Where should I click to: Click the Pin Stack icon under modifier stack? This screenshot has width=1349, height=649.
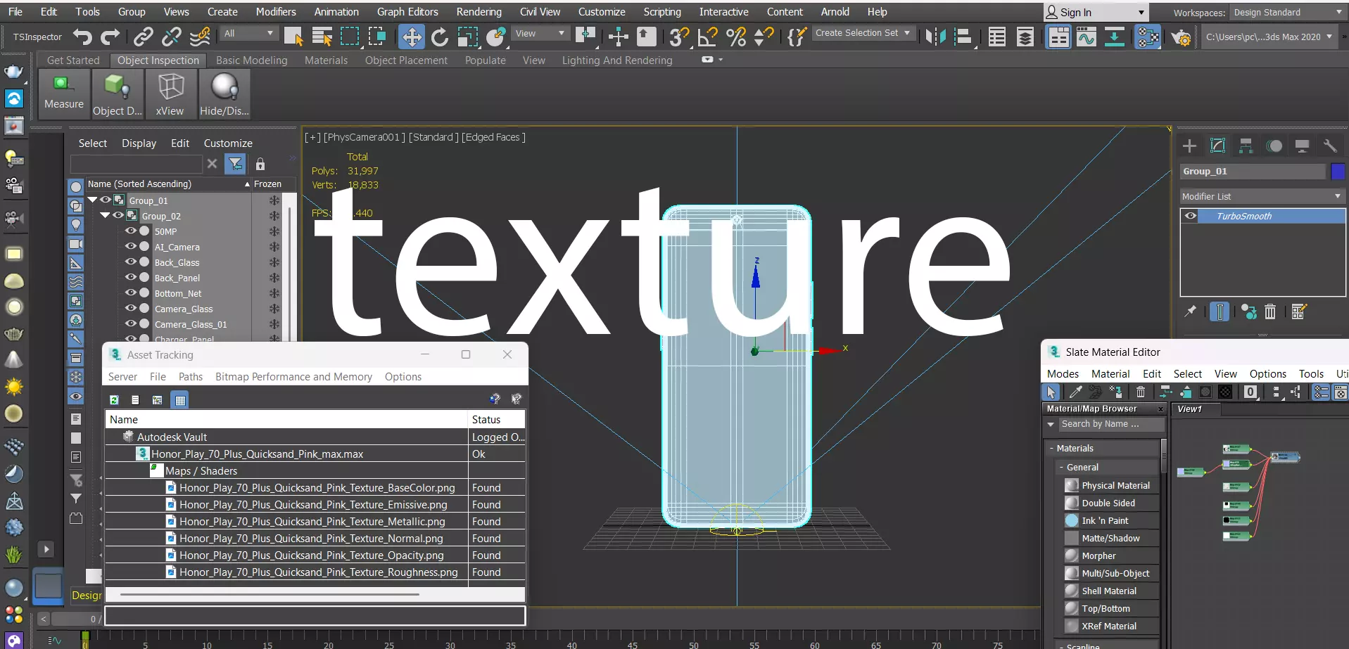tap(1190, 311)
